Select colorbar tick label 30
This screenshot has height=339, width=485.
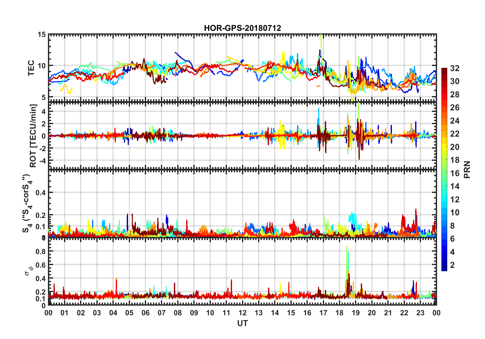[455, 81]
